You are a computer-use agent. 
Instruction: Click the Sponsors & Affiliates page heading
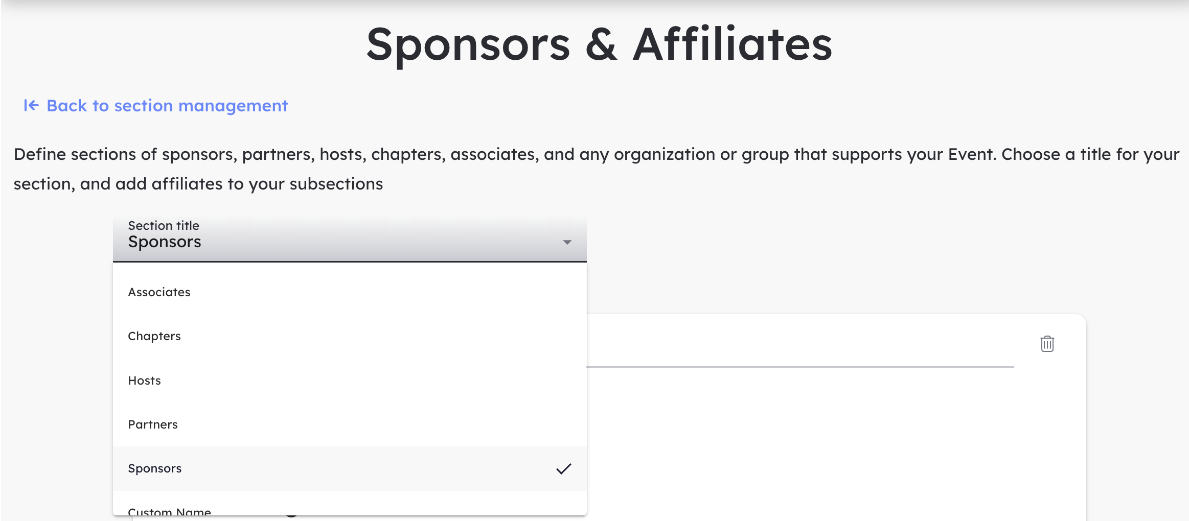[x=599, y=45]
